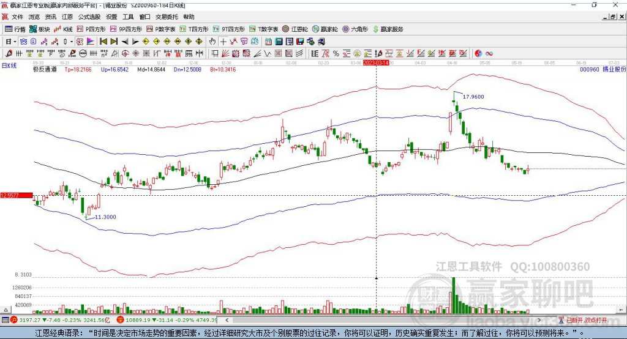Open the calculator tool icon
The height and width of the screenshot is (339, 627).
click(279, 42)
